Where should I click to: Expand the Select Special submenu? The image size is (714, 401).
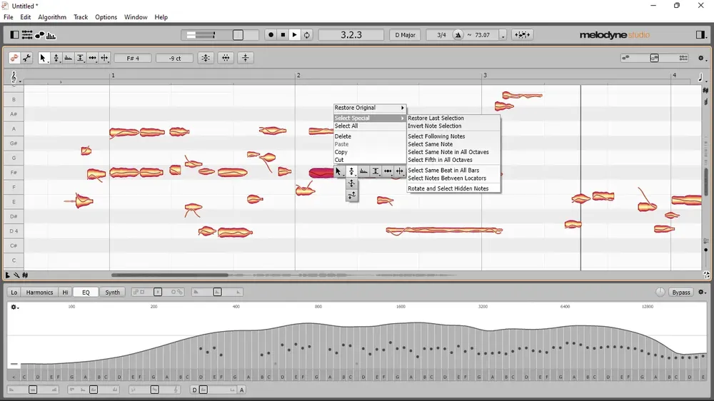[369, 118]
